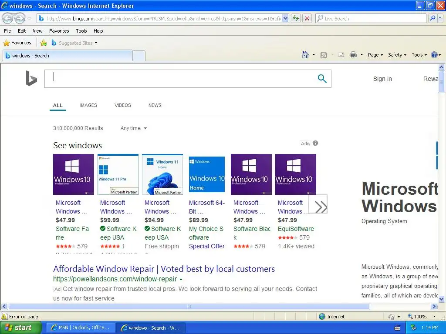This screenshot has width=446, height=334.
Task: Click the protected mode status icon
Action: pyautogui.click(x=392, y=317)
